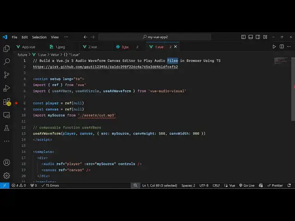Open the Testing flask view
The width and height of the screenshot is (295, 221).
(6, 128)
